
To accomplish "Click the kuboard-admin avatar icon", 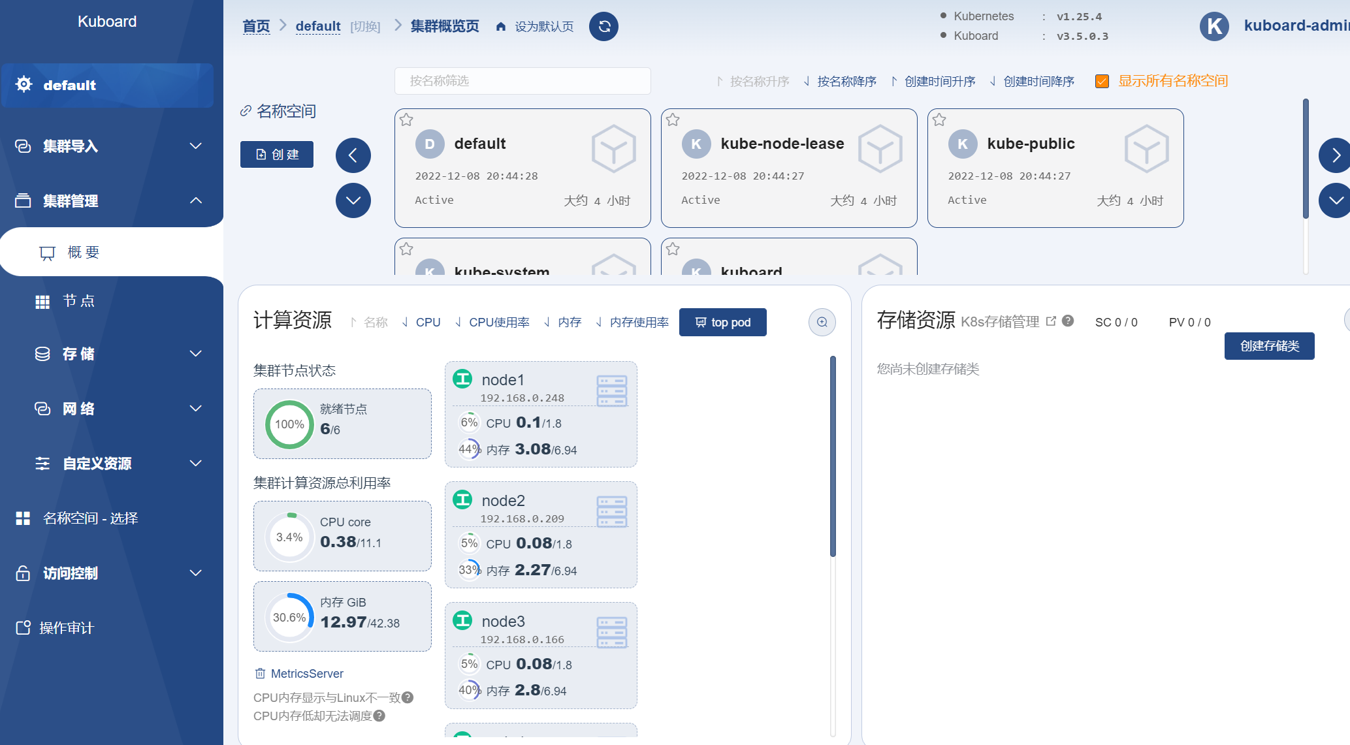I will point(1214,26).
